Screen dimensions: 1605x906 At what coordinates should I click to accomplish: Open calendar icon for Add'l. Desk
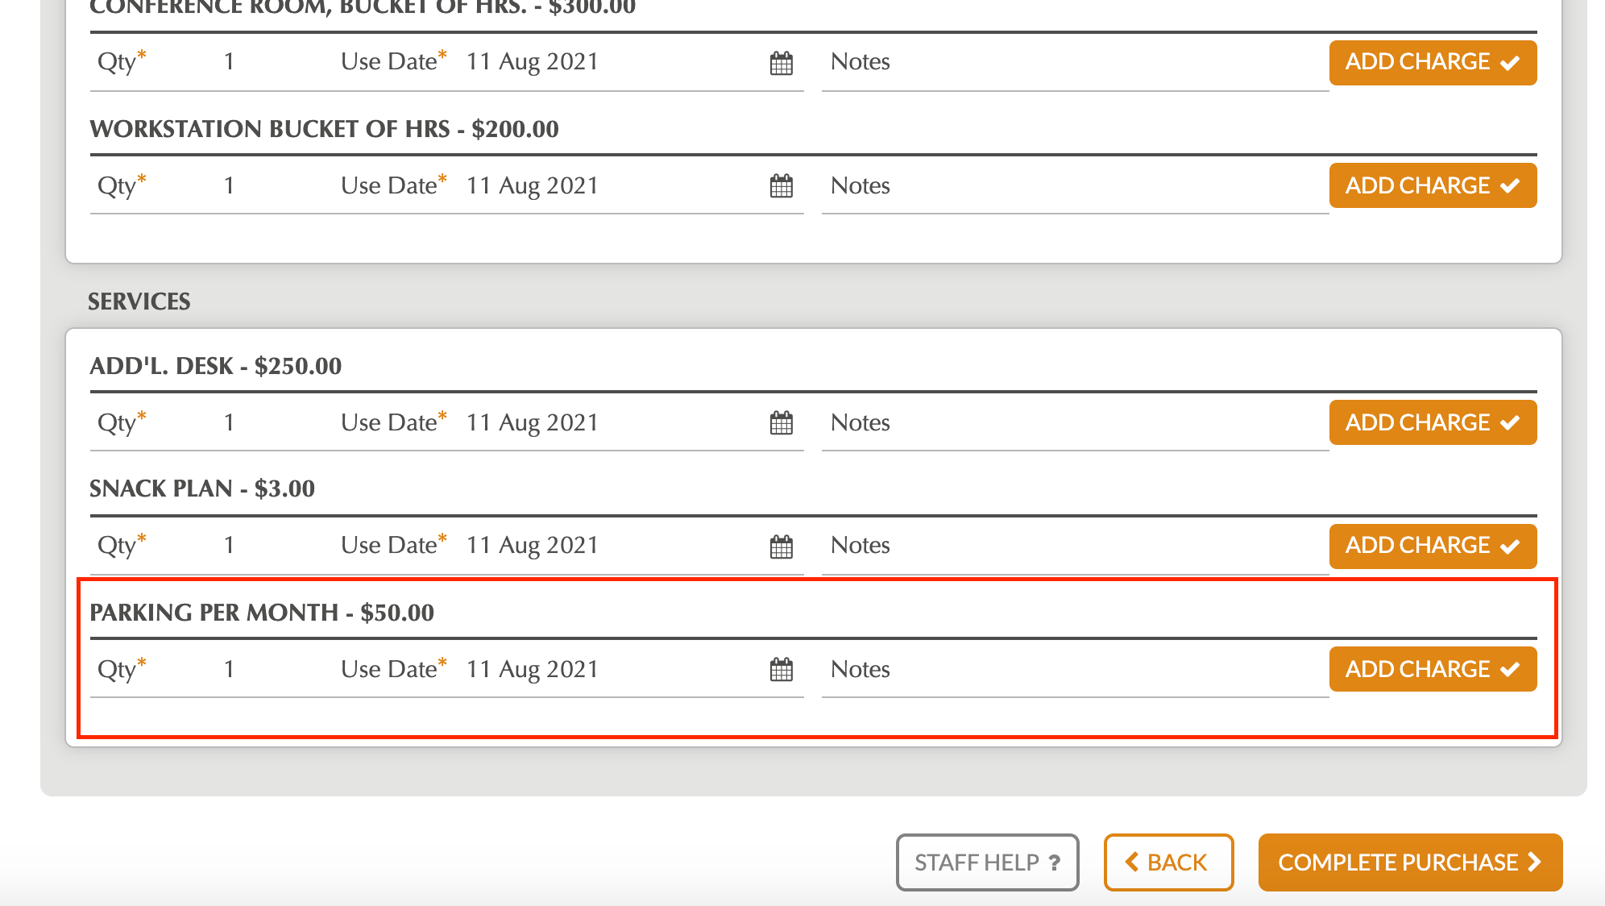(x=781, y=423)
